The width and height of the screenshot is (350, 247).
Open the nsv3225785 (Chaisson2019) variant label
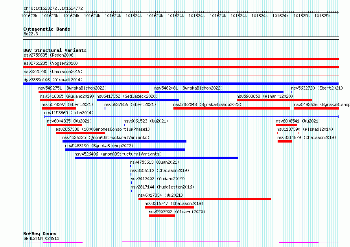[53, 71]
